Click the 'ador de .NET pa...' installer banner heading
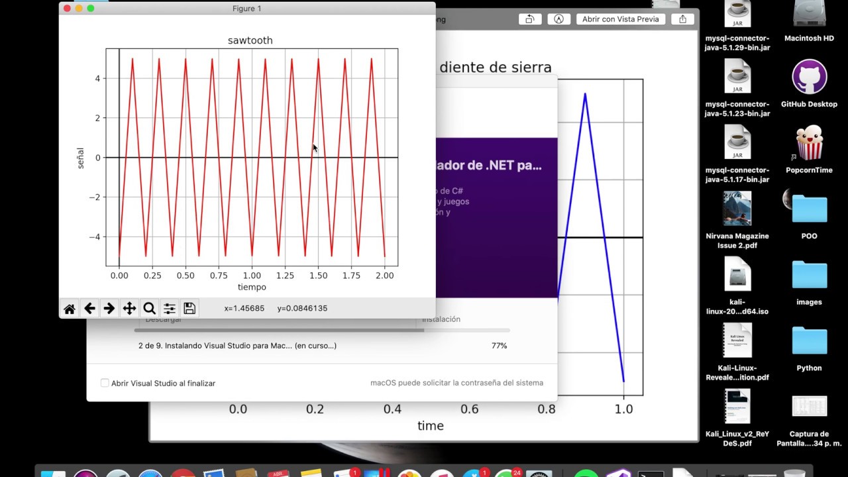The image size is (848, 477). tap(488, 165)
